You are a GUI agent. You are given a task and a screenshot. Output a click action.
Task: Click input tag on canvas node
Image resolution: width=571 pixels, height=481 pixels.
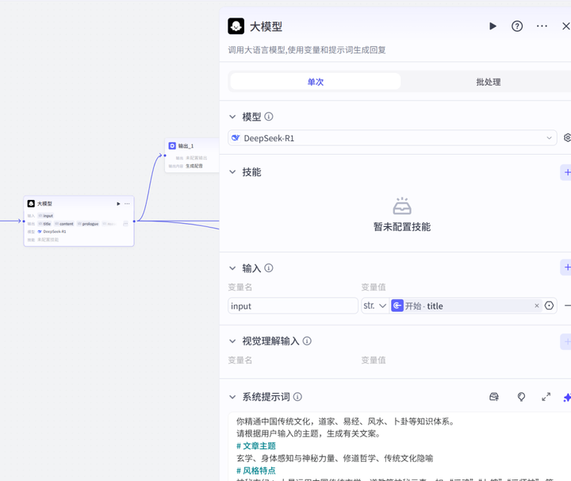point(46,216)
